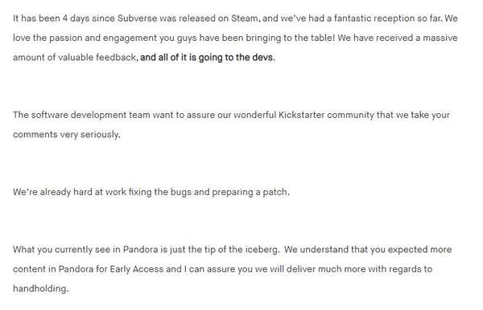Click the phrase 'We understand that you expected more'
Image resolution: width=483 pixels, height=310 pixels.
368,250
